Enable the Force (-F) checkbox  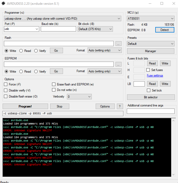point(6,84)
